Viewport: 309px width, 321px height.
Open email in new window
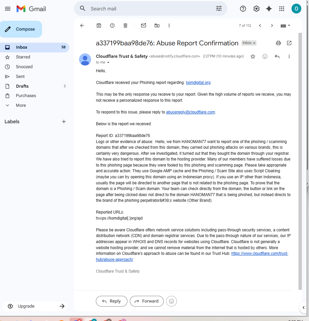pos(289,43)
